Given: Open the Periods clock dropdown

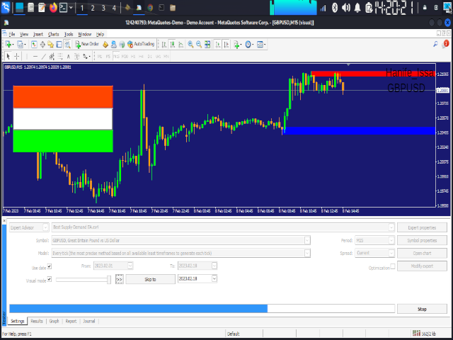Looking at the screenshot, I should click(249, 44).
